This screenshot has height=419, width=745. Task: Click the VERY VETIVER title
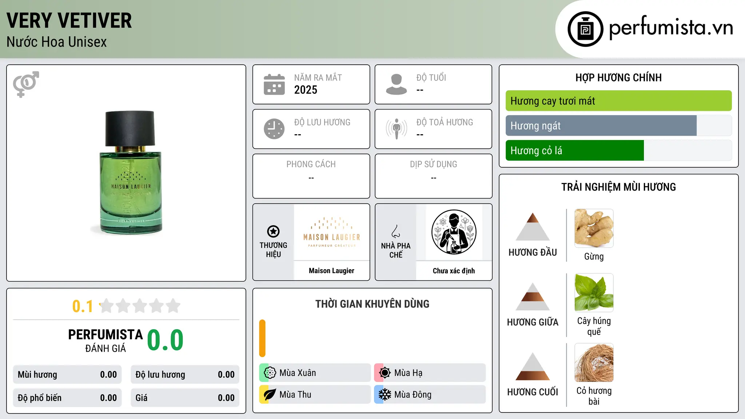coord(69,21)
